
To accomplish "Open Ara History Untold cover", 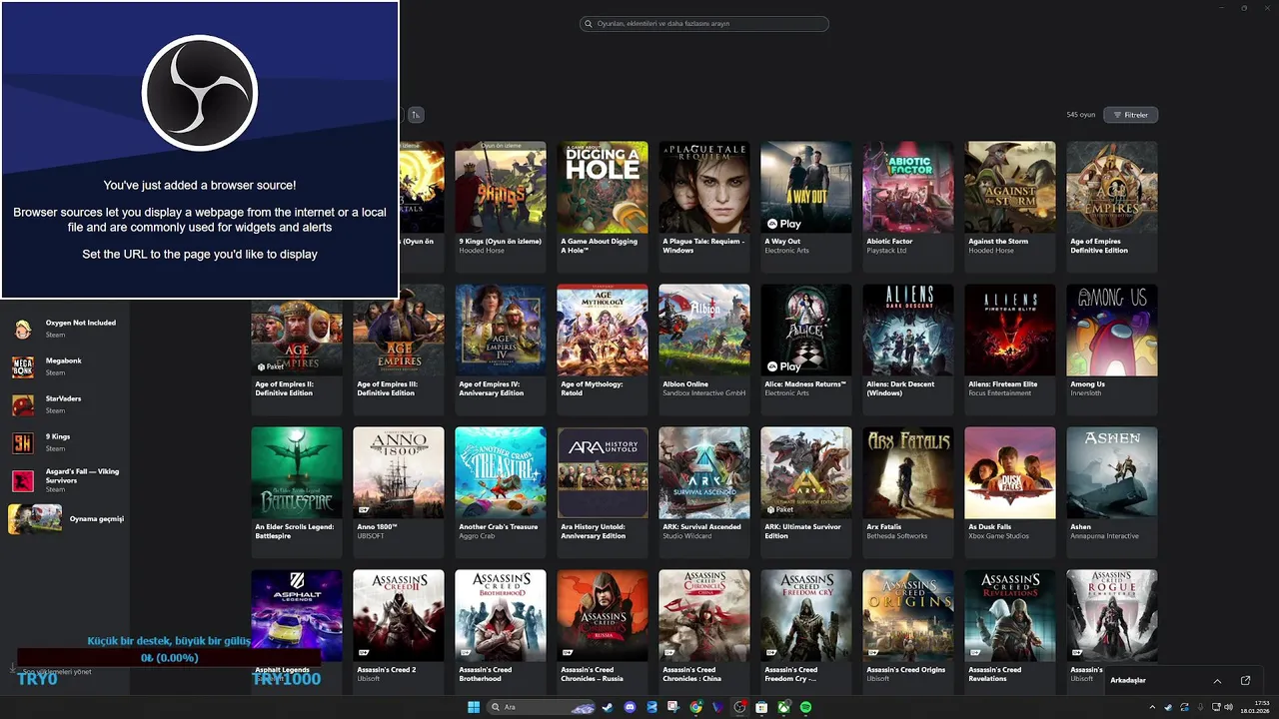I will tap(603, 472).
